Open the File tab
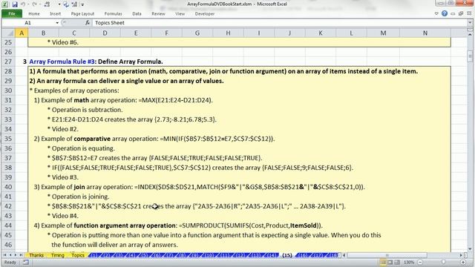Screen dimensions: 475x267 [x=12, y=13]
